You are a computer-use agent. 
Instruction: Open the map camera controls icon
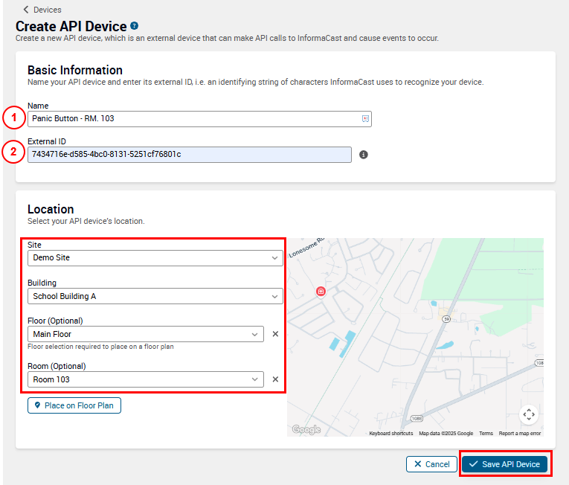tap(529, 414)
